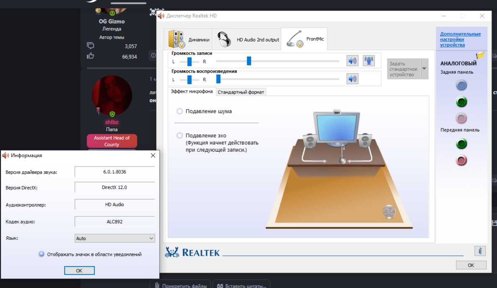Click the blue rear panel jack
This screenshot has width=497, height=288.
pos(461,86)
